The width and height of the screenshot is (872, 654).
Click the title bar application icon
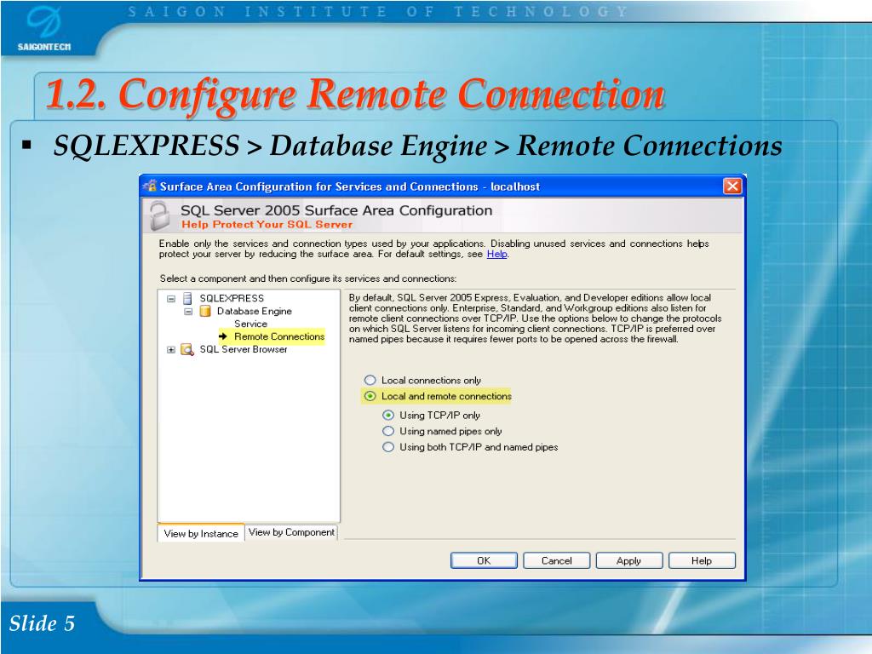click(150, 186)
